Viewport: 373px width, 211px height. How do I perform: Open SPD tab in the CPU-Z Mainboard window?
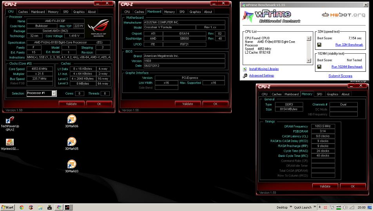182,12
